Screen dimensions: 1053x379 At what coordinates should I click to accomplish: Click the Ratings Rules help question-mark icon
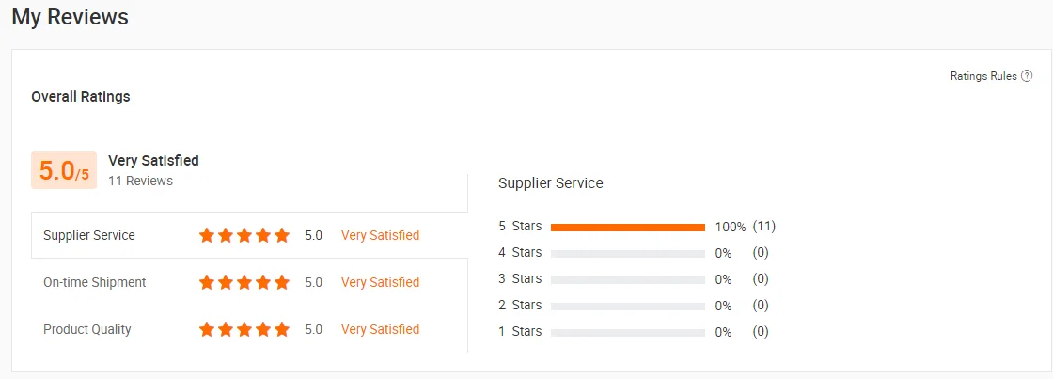[1027, 76]
